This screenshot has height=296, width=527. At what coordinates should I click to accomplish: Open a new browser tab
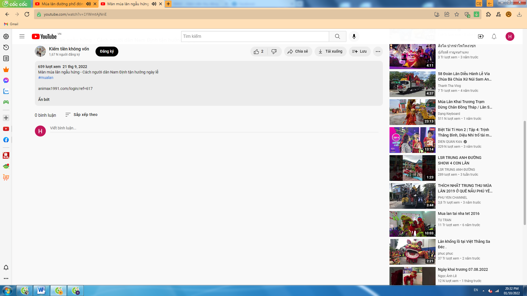[168, 4]
